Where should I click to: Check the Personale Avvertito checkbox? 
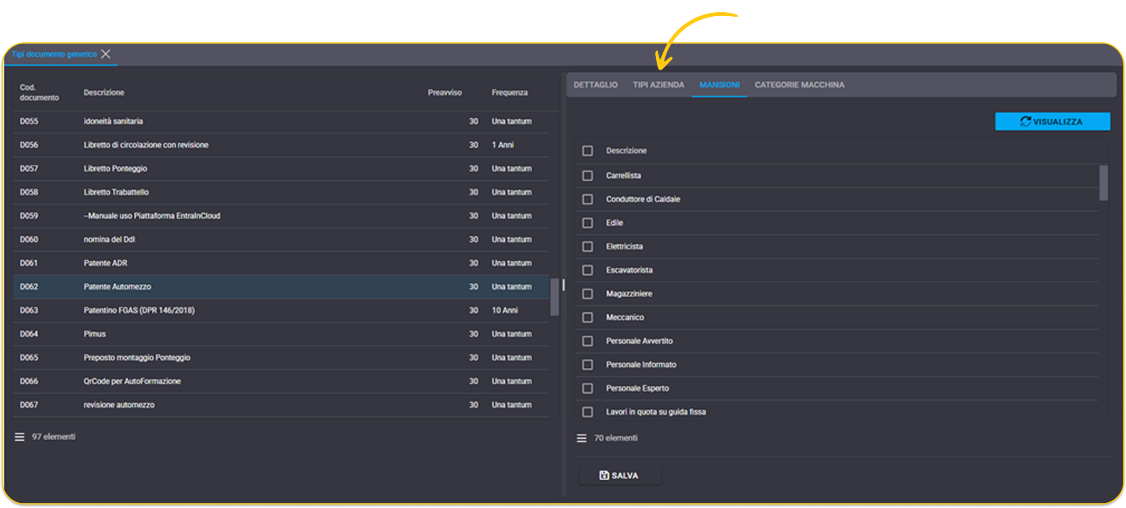[587, 341]
